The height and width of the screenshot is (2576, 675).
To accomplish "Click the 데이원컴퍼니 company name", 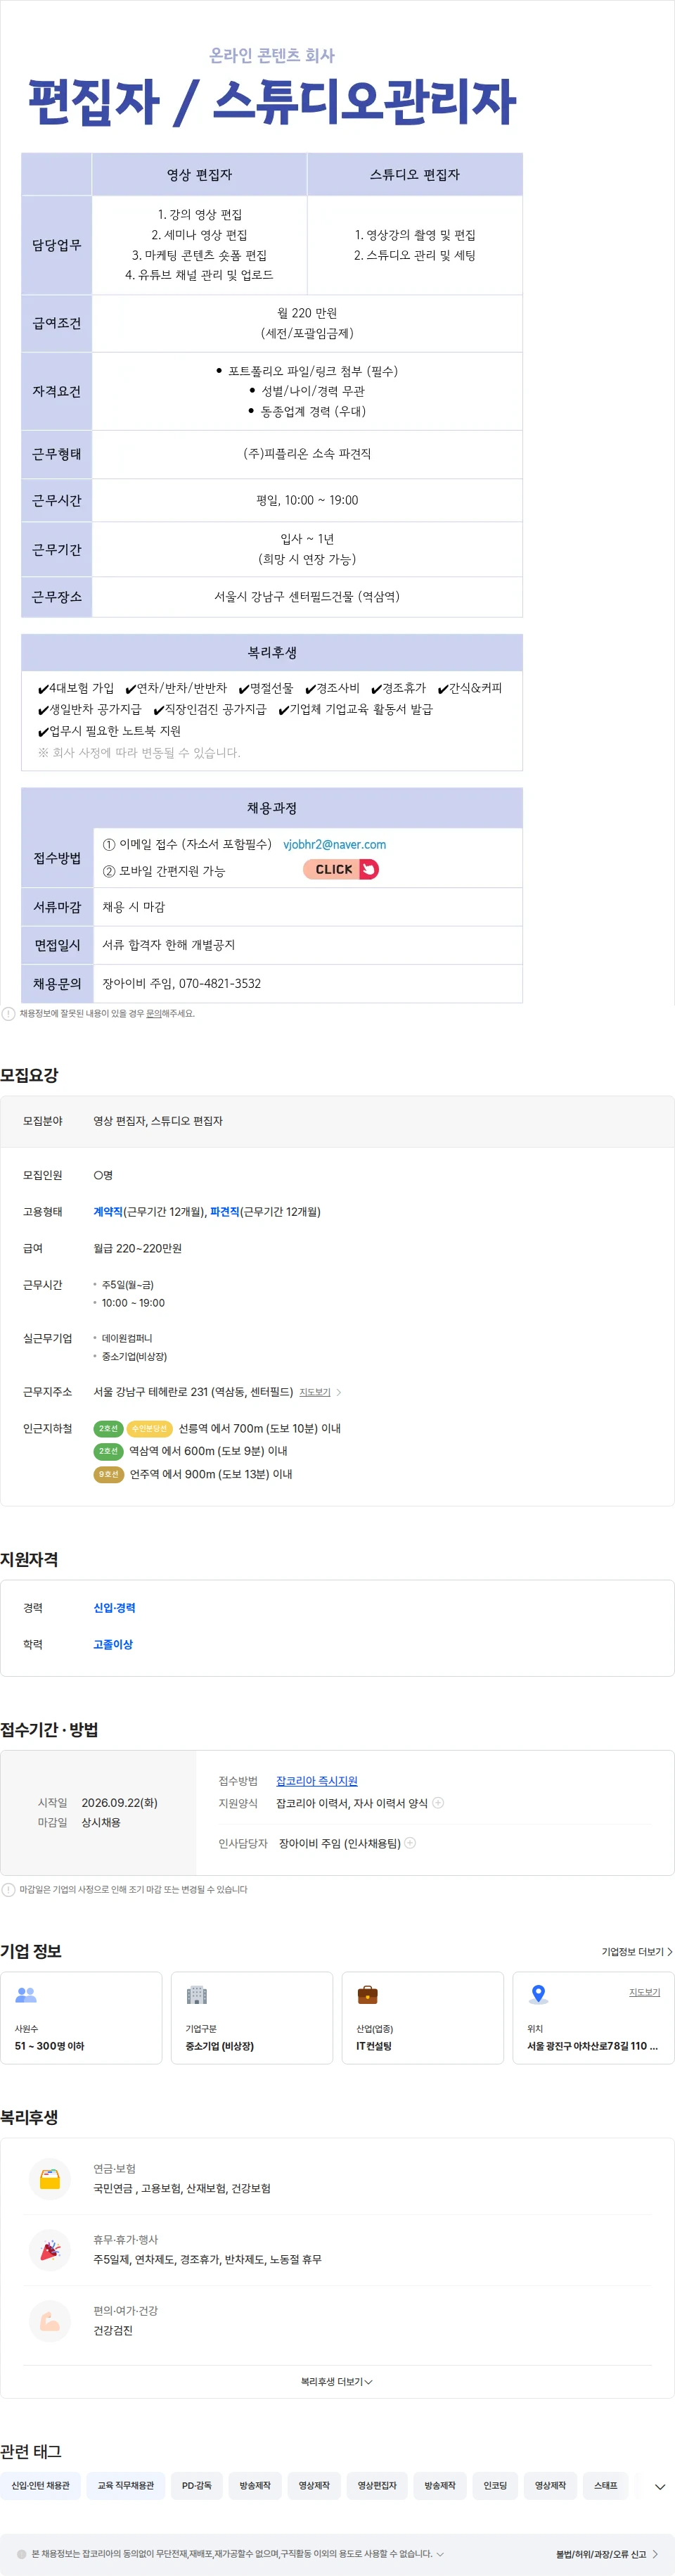I will coord(127,1338).
